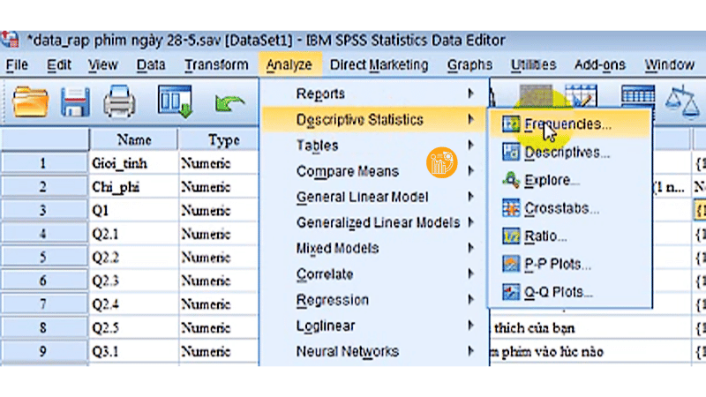
Task: Click row header number 3
Action: click(x=42, y=211)
